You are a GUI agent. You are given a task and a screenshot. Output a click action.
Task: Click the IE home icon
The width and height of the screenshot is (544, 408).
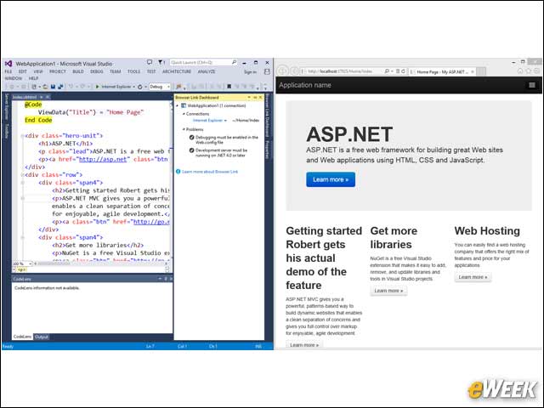coord(520,71)
